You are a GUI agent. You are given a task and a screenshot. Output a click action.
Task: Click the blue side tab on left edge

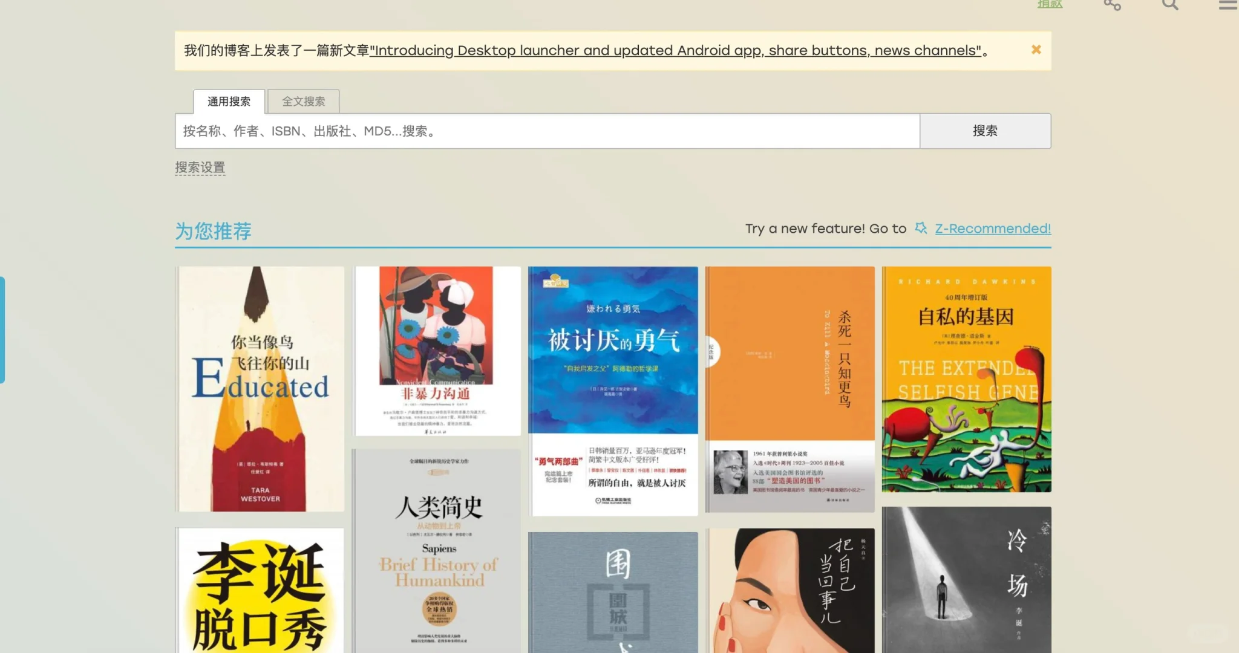click(2, 330)
